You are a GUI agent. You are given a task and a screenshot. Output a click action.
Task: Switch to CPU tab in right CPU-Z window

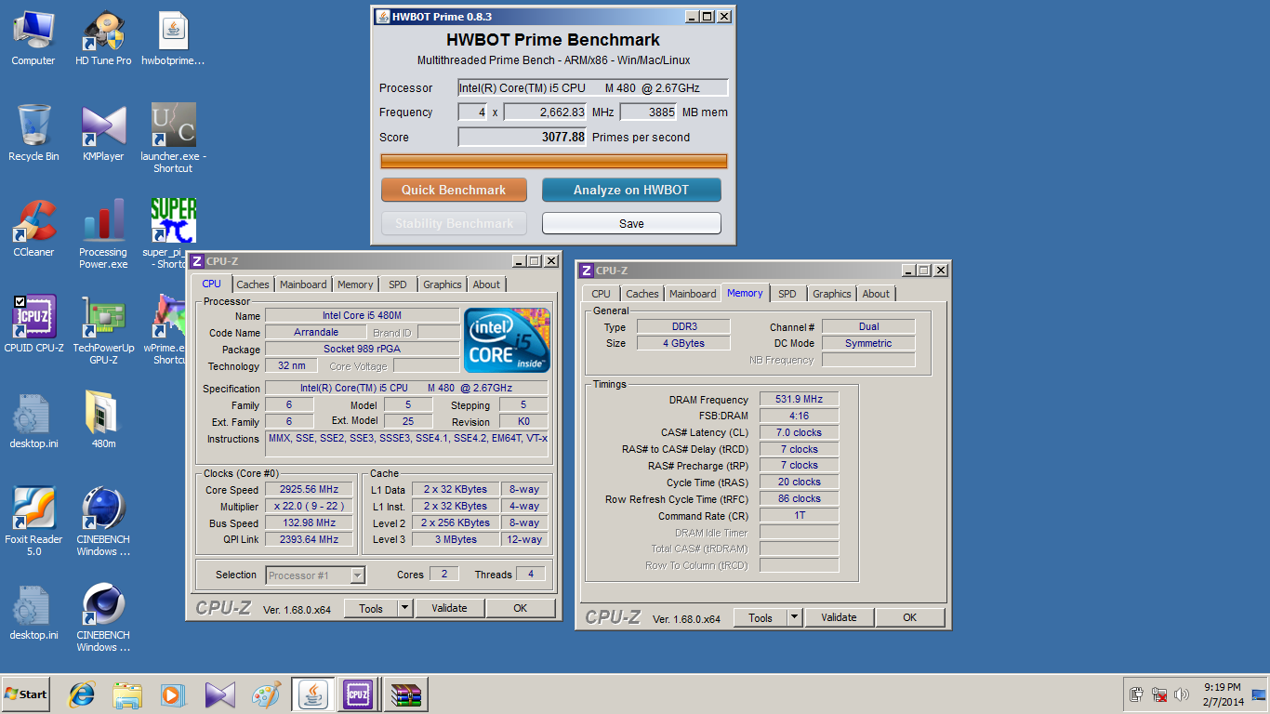[x=602, y=294]
